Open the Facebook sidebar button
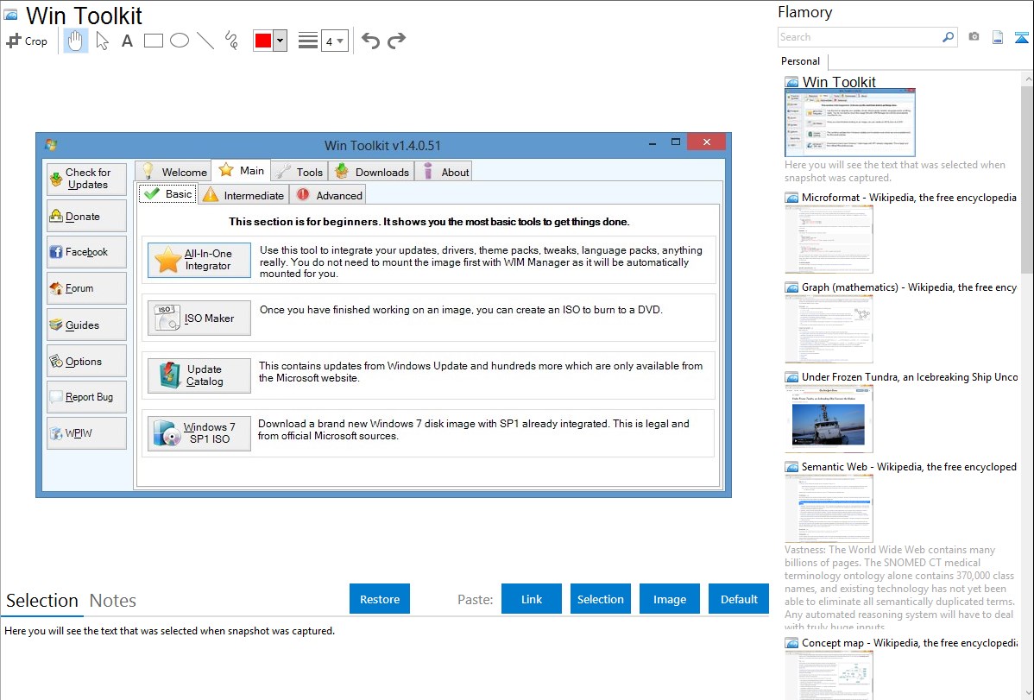This screenshot has width=1034, height=700. pyautogui.click(x=86, y=252)
